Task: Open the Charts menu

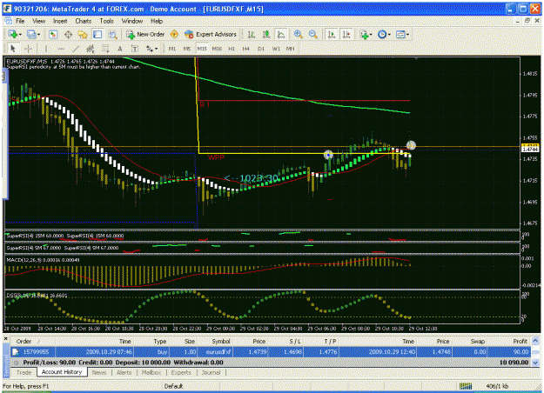Action: [84, 21]
